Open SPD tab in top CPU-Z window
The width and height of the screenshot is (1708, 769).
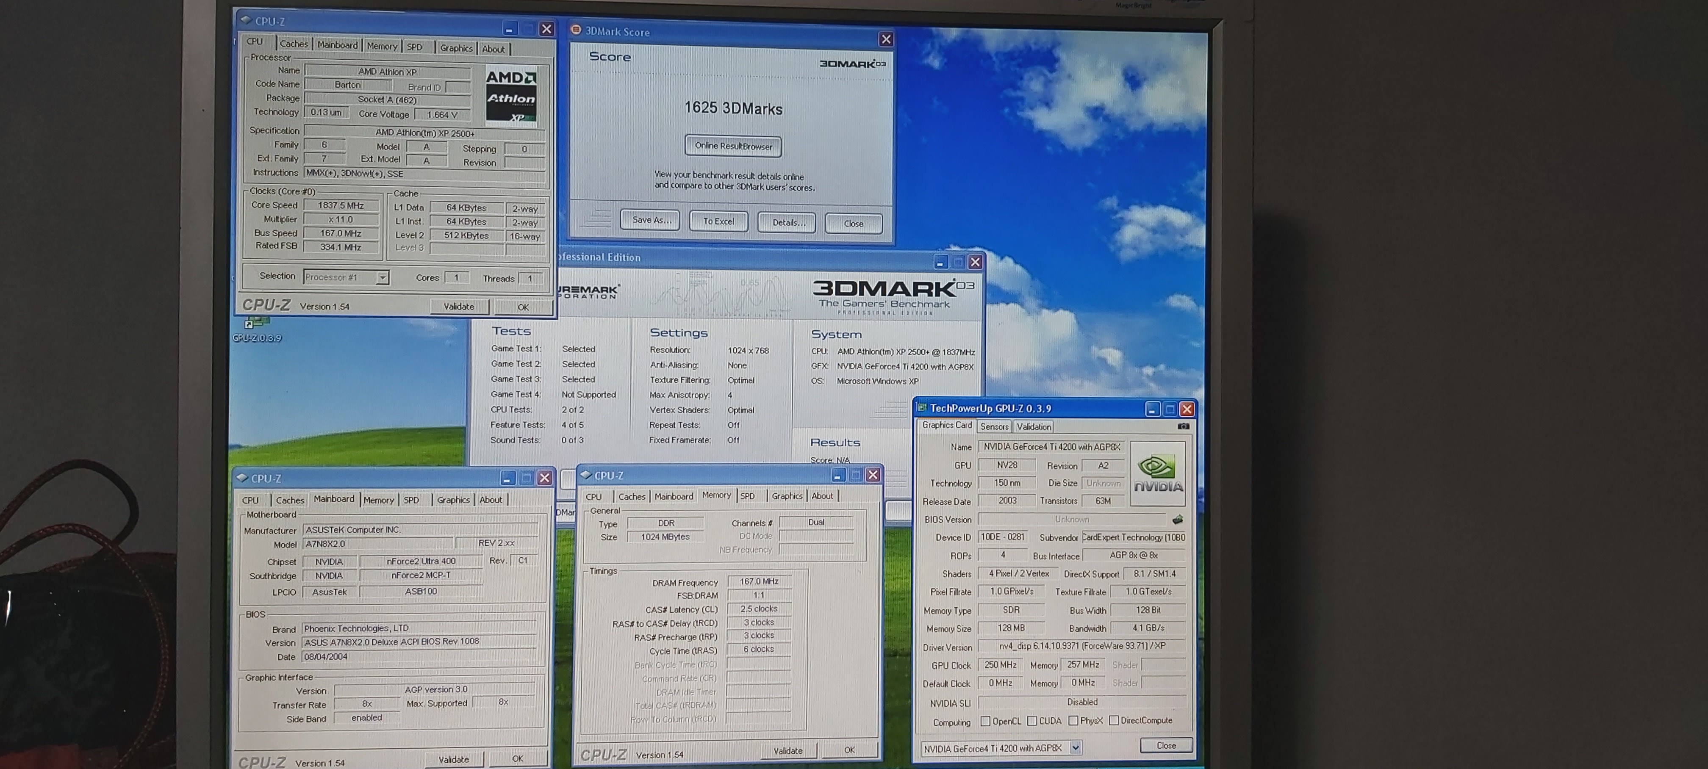tap(414, 47)
